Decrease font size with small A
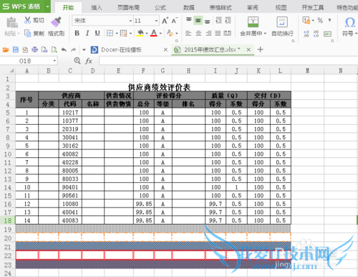This screenshot has height=277, width=358. tap(174, 21)
